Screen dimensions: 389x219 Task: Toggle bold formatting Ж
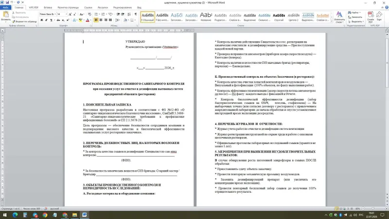(x=42, y=20)
